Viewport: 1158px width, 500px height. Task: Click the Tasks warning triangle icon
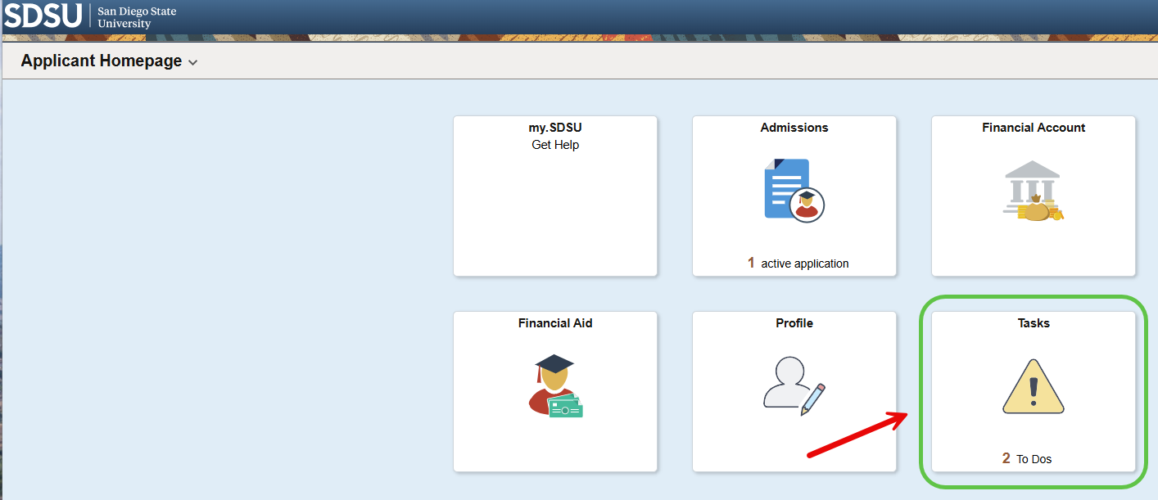(x=1034, y=386)
